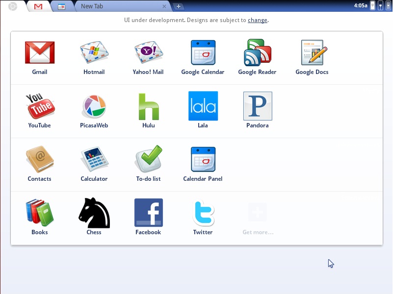Open the Contacts address book icon
The width and height of the screenshot is (393, 294).
pos(40,159)
